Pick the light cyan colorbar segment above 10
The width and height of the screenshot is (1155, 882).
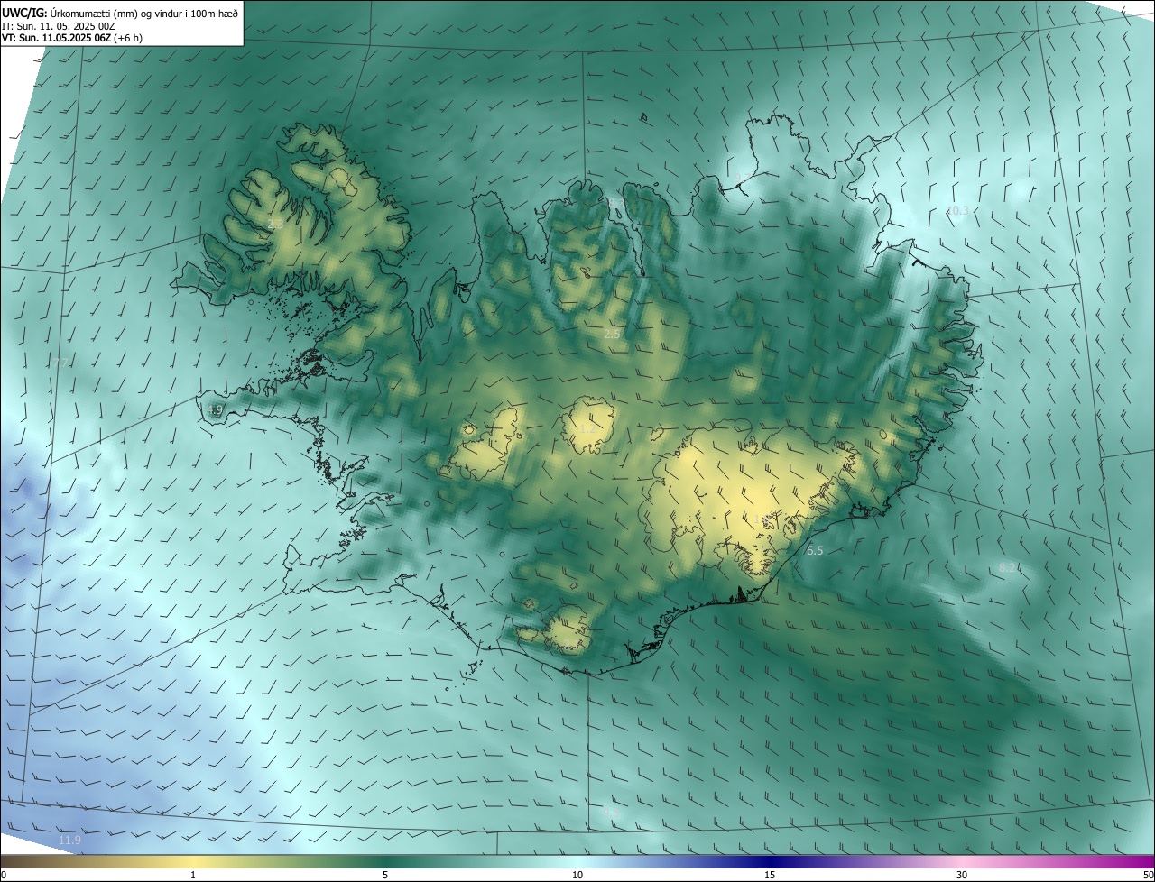577,861
